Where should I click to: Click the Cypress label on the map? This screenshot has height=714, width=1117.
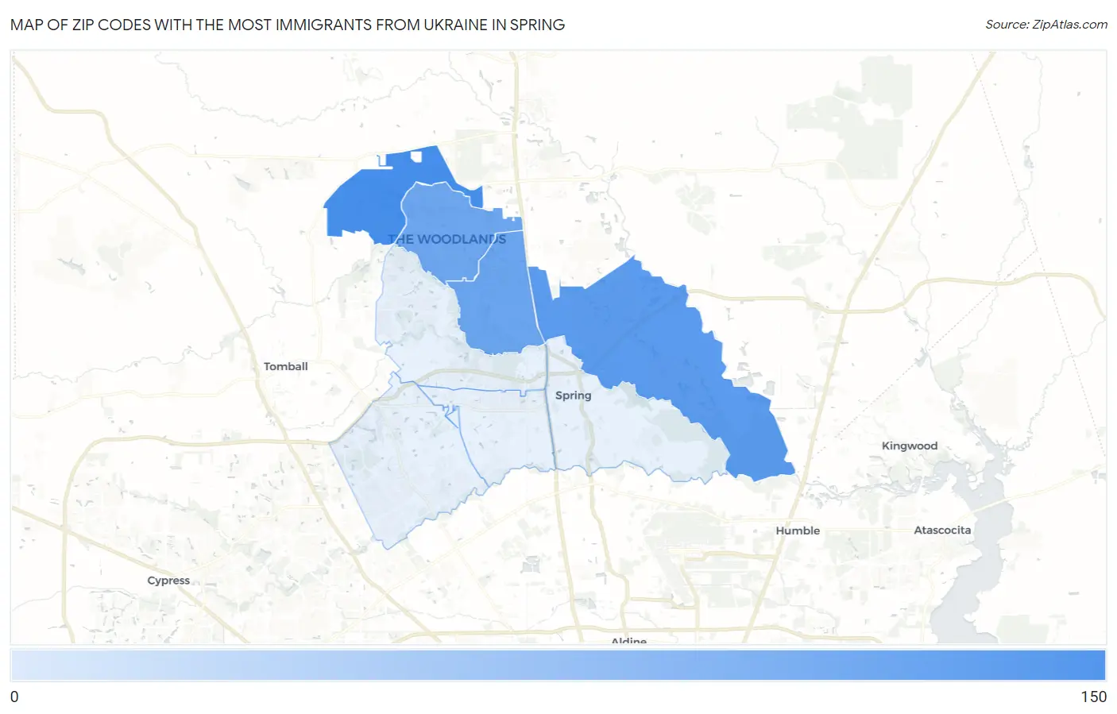pyautogui.click(x=168, y=581)
